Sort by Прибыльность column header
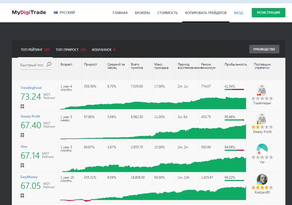Viewport: 292px width, 205px height. (236, 64)
